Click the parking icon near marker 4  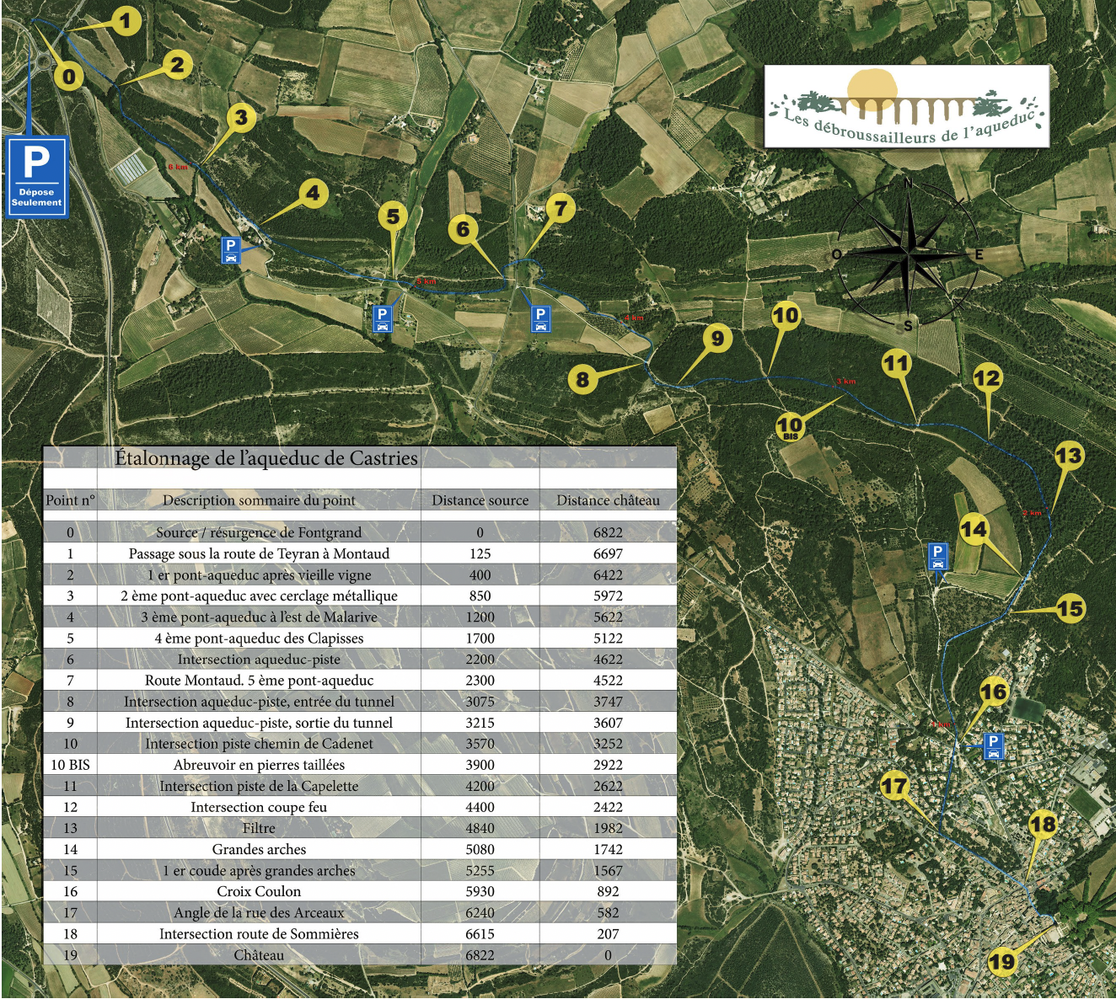pyautogui.click(x=230, y=250)
